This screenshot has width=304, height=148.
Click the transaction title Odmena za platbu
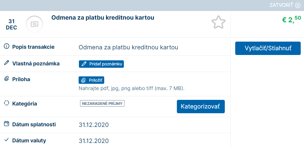coord(103,18)
